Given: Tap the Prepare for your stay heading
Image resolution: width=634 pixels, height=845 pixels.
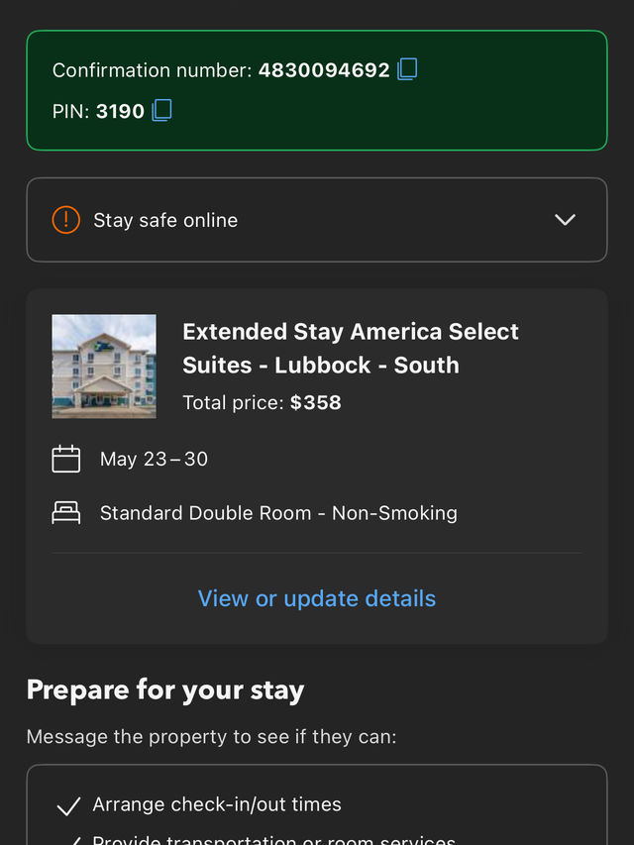Looking at the screenshot, I should (x=165, y=689).
